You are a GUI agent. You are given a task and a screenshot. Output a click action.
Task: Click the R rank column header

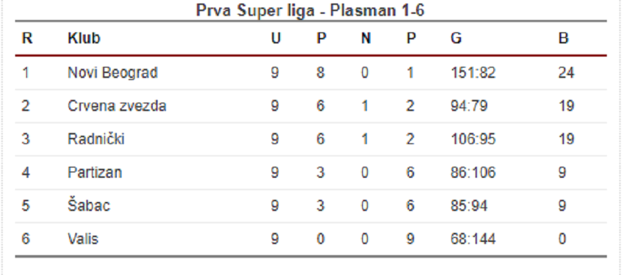[27, 39]
